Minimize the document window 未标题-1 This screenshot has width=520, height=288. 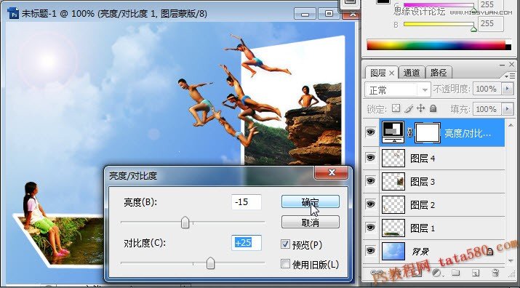click(x=305, y=14)
